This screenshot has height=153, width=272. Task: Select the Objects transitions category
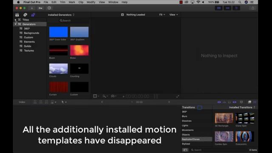(x=186, y=135)
